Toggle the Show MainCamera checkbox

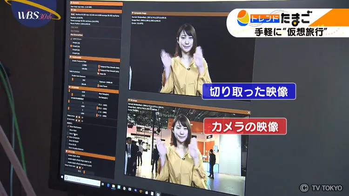[x=68, y=127]
